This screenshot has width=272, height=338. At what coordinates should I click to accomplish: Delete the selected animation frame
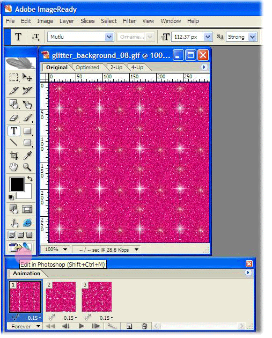pos(144,326)
